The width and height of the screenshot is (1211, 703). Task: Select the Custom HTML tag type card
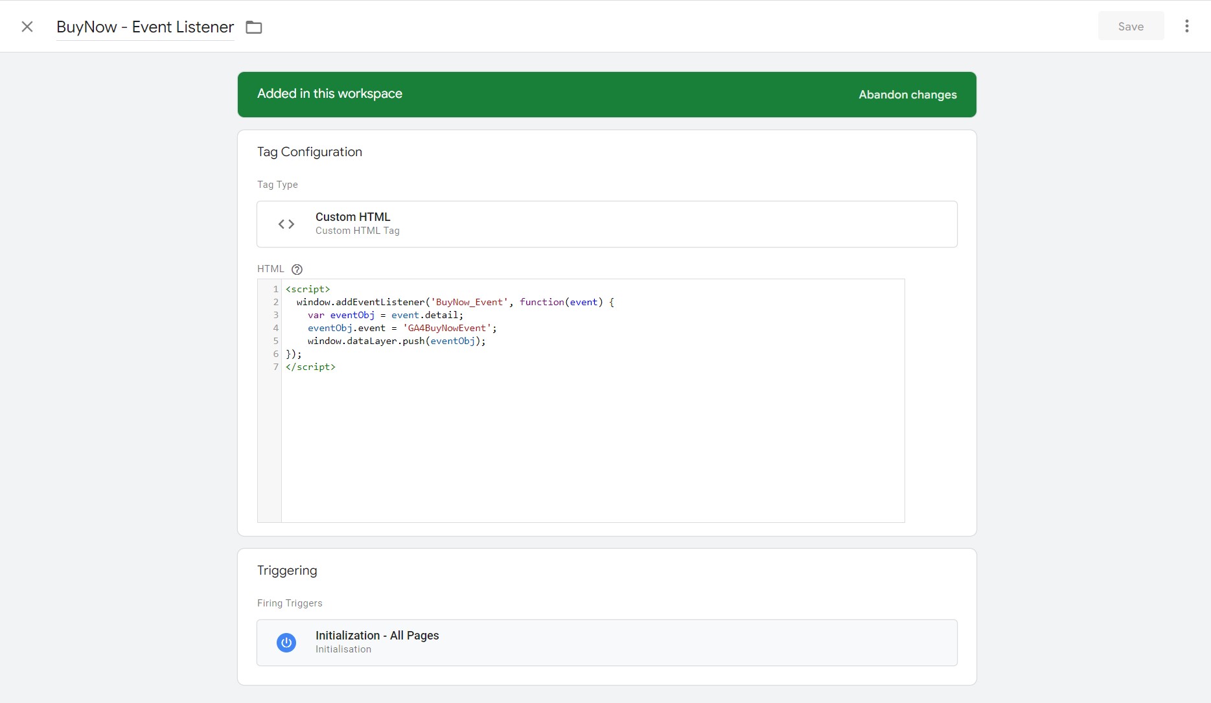tap(607, 224)
